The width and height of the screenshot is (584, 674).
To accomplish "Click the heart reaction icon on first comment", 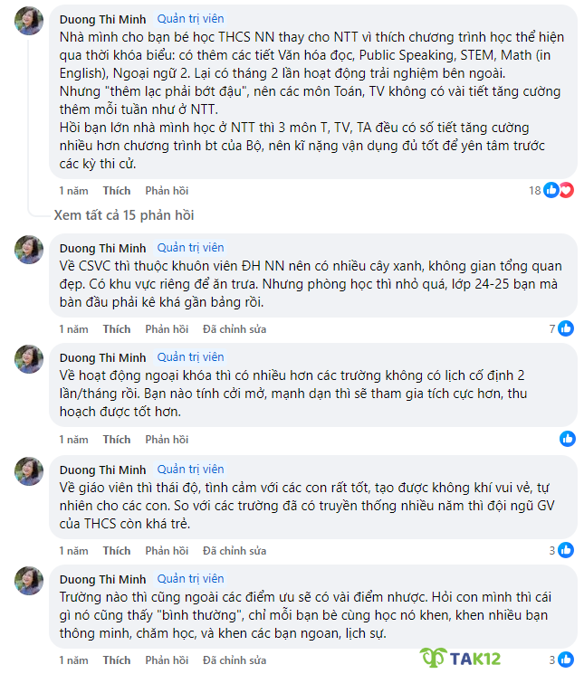I will tap(566, 190).
